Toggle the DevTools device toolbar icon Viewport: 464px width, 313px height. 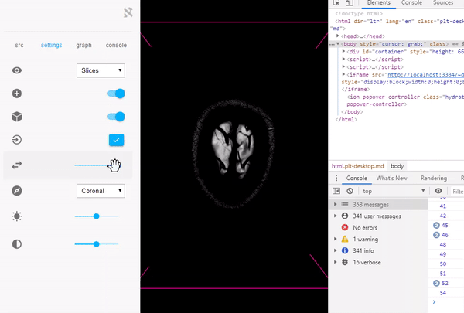click(x=350, y=2)
